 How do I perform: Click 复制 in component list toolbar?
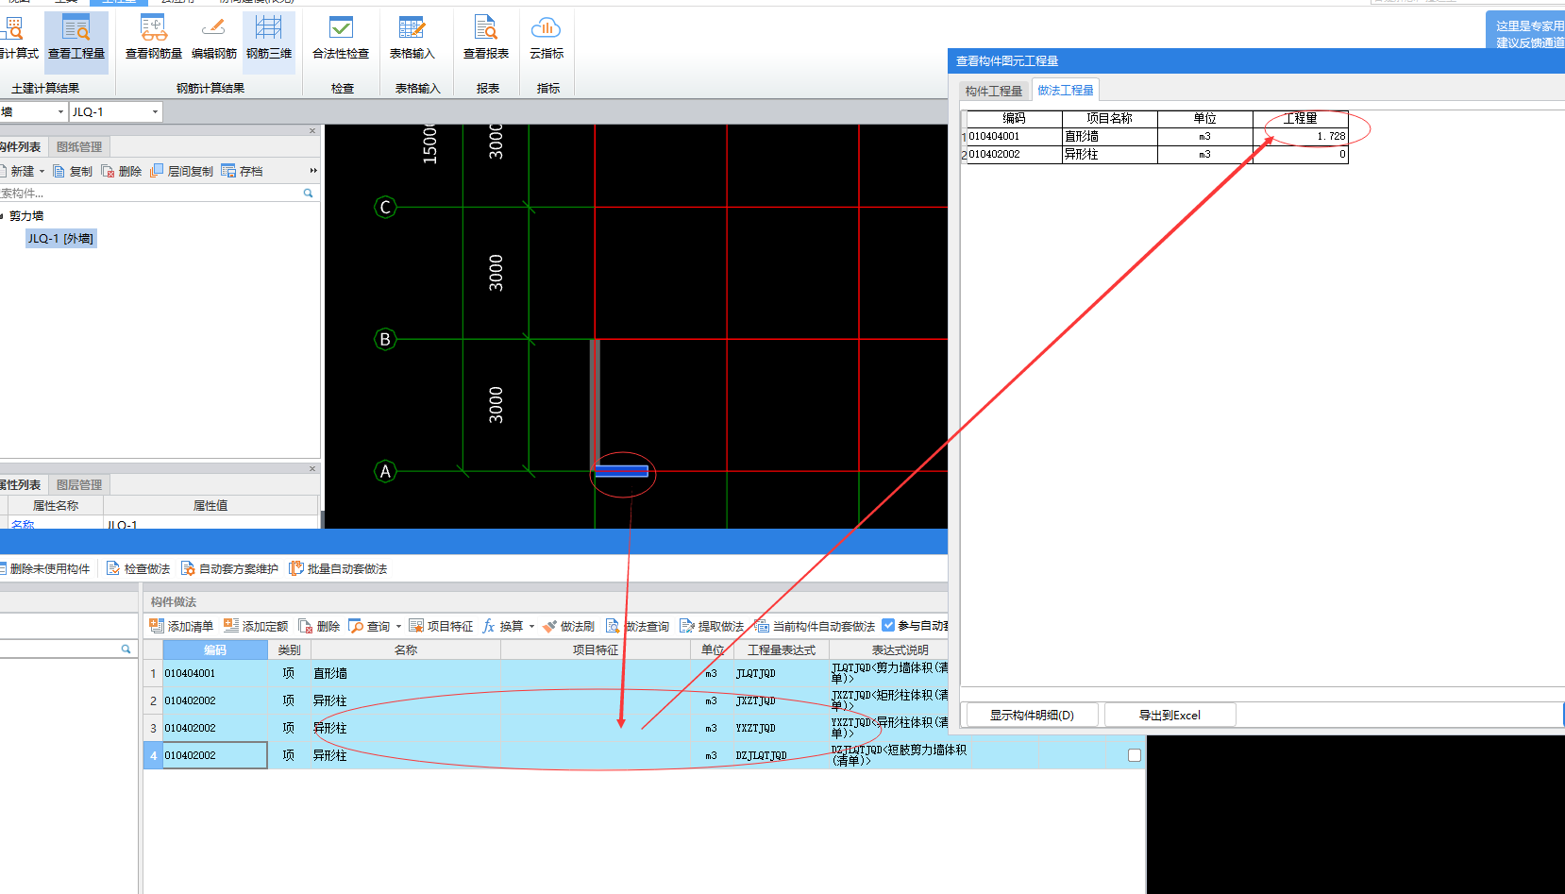pos(73,171)
